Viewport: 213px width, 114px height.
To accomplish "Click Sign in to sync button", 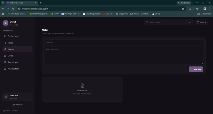I will (17, 105).
